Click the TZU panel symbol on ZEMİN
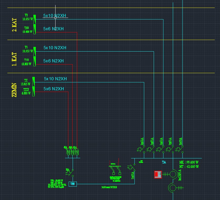The height and width of the screenshot is (200, 220). point(33,91)
